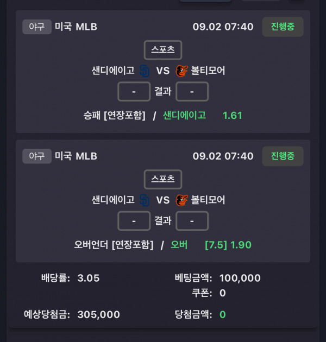Click San Diego Padres logo in second match
Viewport: 326px width, 342px height.
(145, 200)
